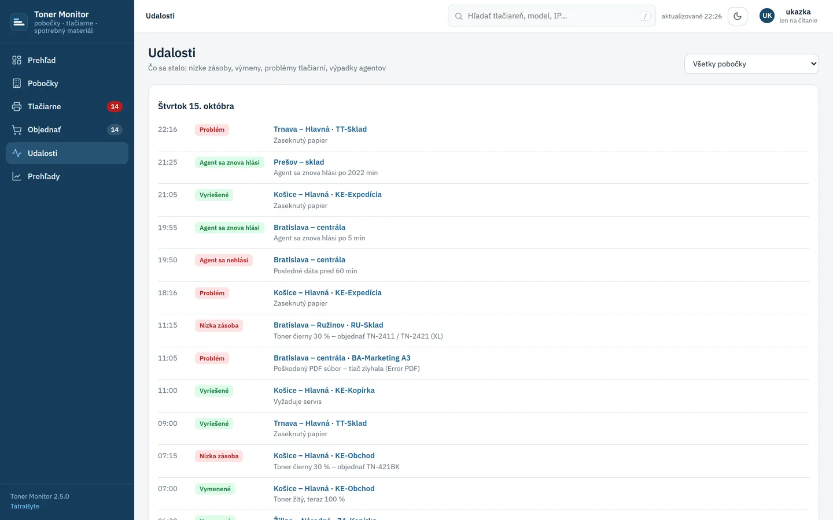Open Bratislava – centrála · BA-Marketing A3 link
This screenshot has width=833, height=520.
pyautogui.click(x=342, y=358)
